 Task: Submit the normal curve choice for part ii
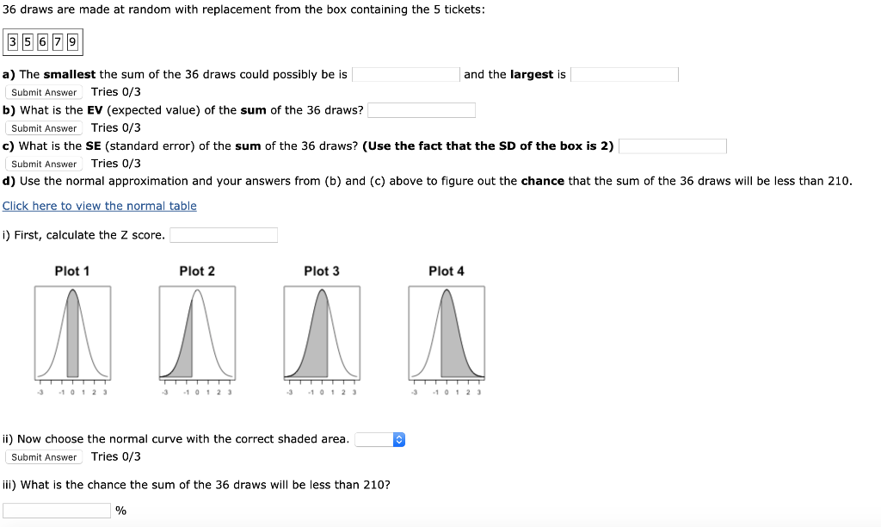click(43, 456)
